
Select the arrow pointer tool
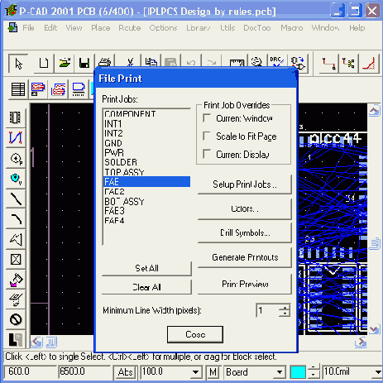(18, 64)
